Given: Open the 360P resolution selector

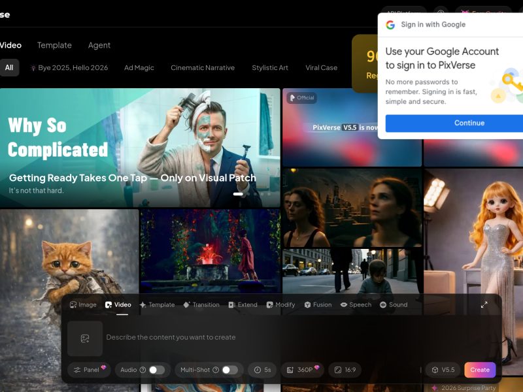Looking at the screenshot, I should (x=303, y=370).
